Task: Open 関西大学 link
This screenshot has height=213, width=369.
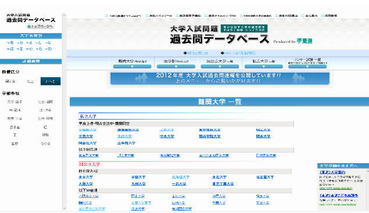Action: [263, 136]
